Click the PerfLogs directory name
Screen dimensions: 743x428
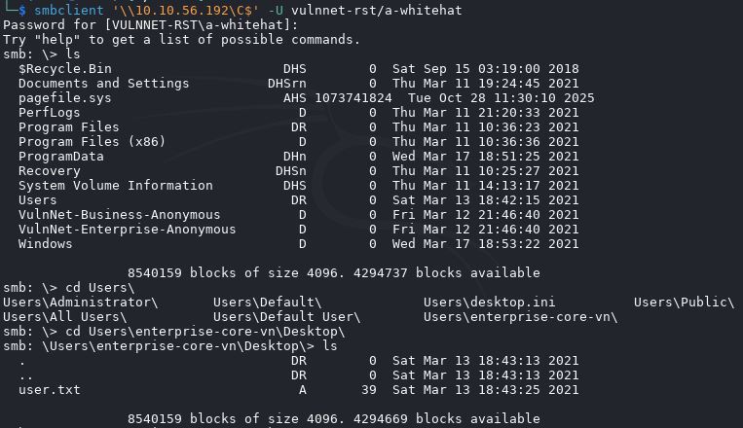pos(50,113)
